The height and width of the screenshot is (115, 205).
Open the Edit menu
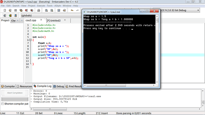point(9,6)
